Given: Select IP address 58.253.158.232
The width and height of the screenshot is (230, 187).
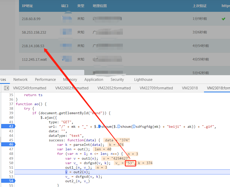Looking at the screenshot, I should [34, 32].
